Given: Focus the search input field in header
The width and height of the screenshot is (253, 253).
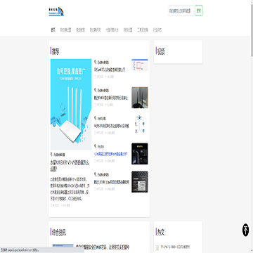Looking at the screenshot, I should pyautogui.click(x=181, y=11).
